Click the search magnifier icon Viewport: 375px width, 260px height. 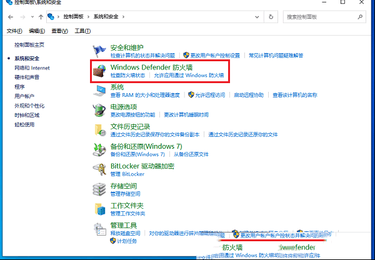360,17
